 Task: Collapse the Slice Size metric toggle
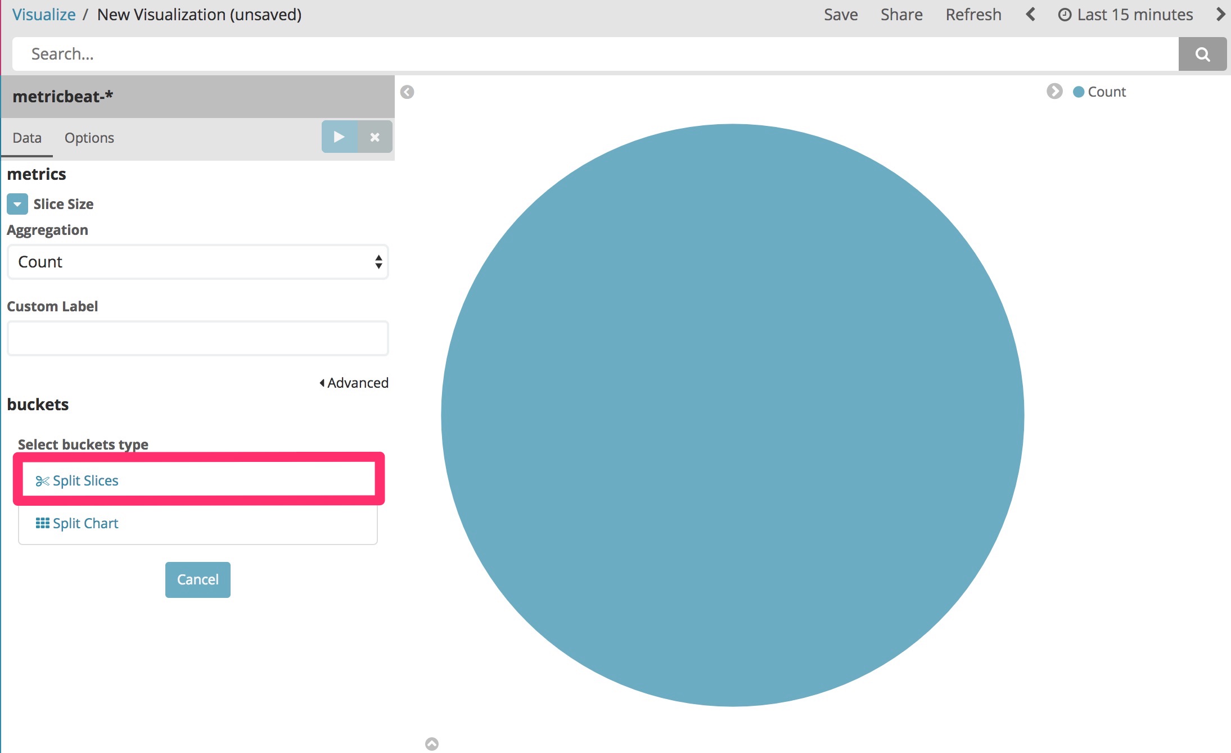coord(17,204)
